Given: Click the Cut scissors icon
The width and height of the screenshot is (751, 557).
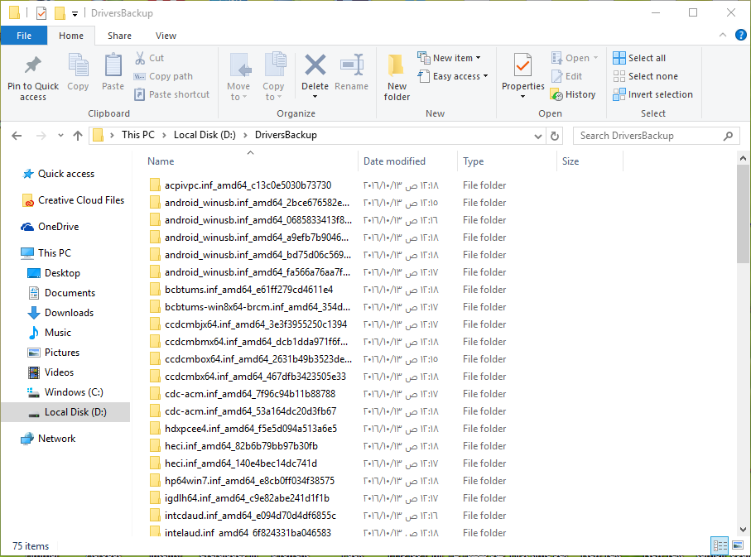Looking at the screenshot, I should (x=140, y=58).
